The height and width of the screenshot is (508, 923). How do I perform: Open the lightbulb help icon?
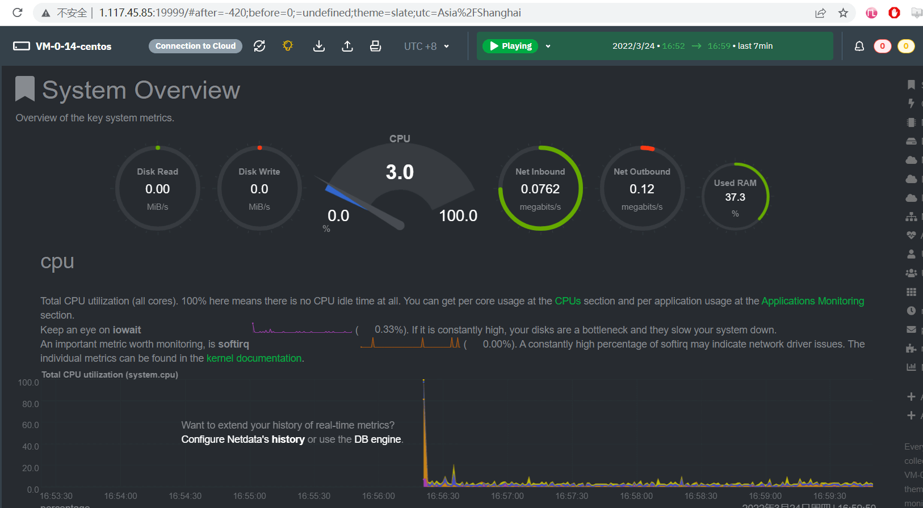tap(288, 46)
